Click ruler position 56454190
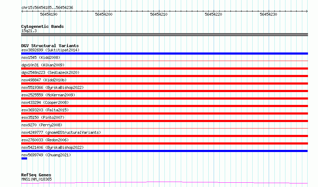The height and width of the screenshot is (187, 318). tap(49, 14)
